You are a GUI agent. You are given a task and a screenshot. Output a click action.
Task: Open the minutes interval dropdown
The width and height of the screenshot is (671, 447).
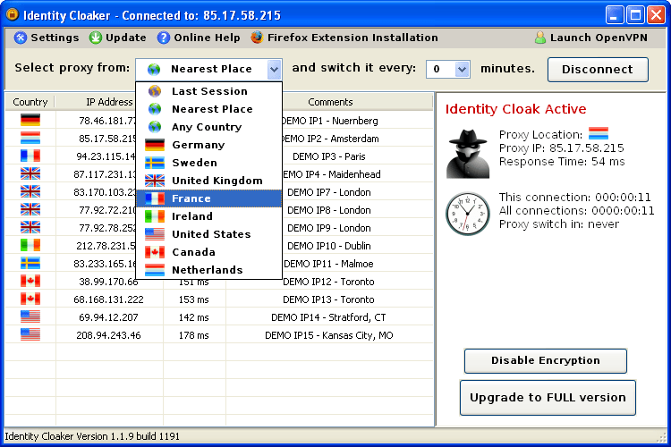click(462, 69)
